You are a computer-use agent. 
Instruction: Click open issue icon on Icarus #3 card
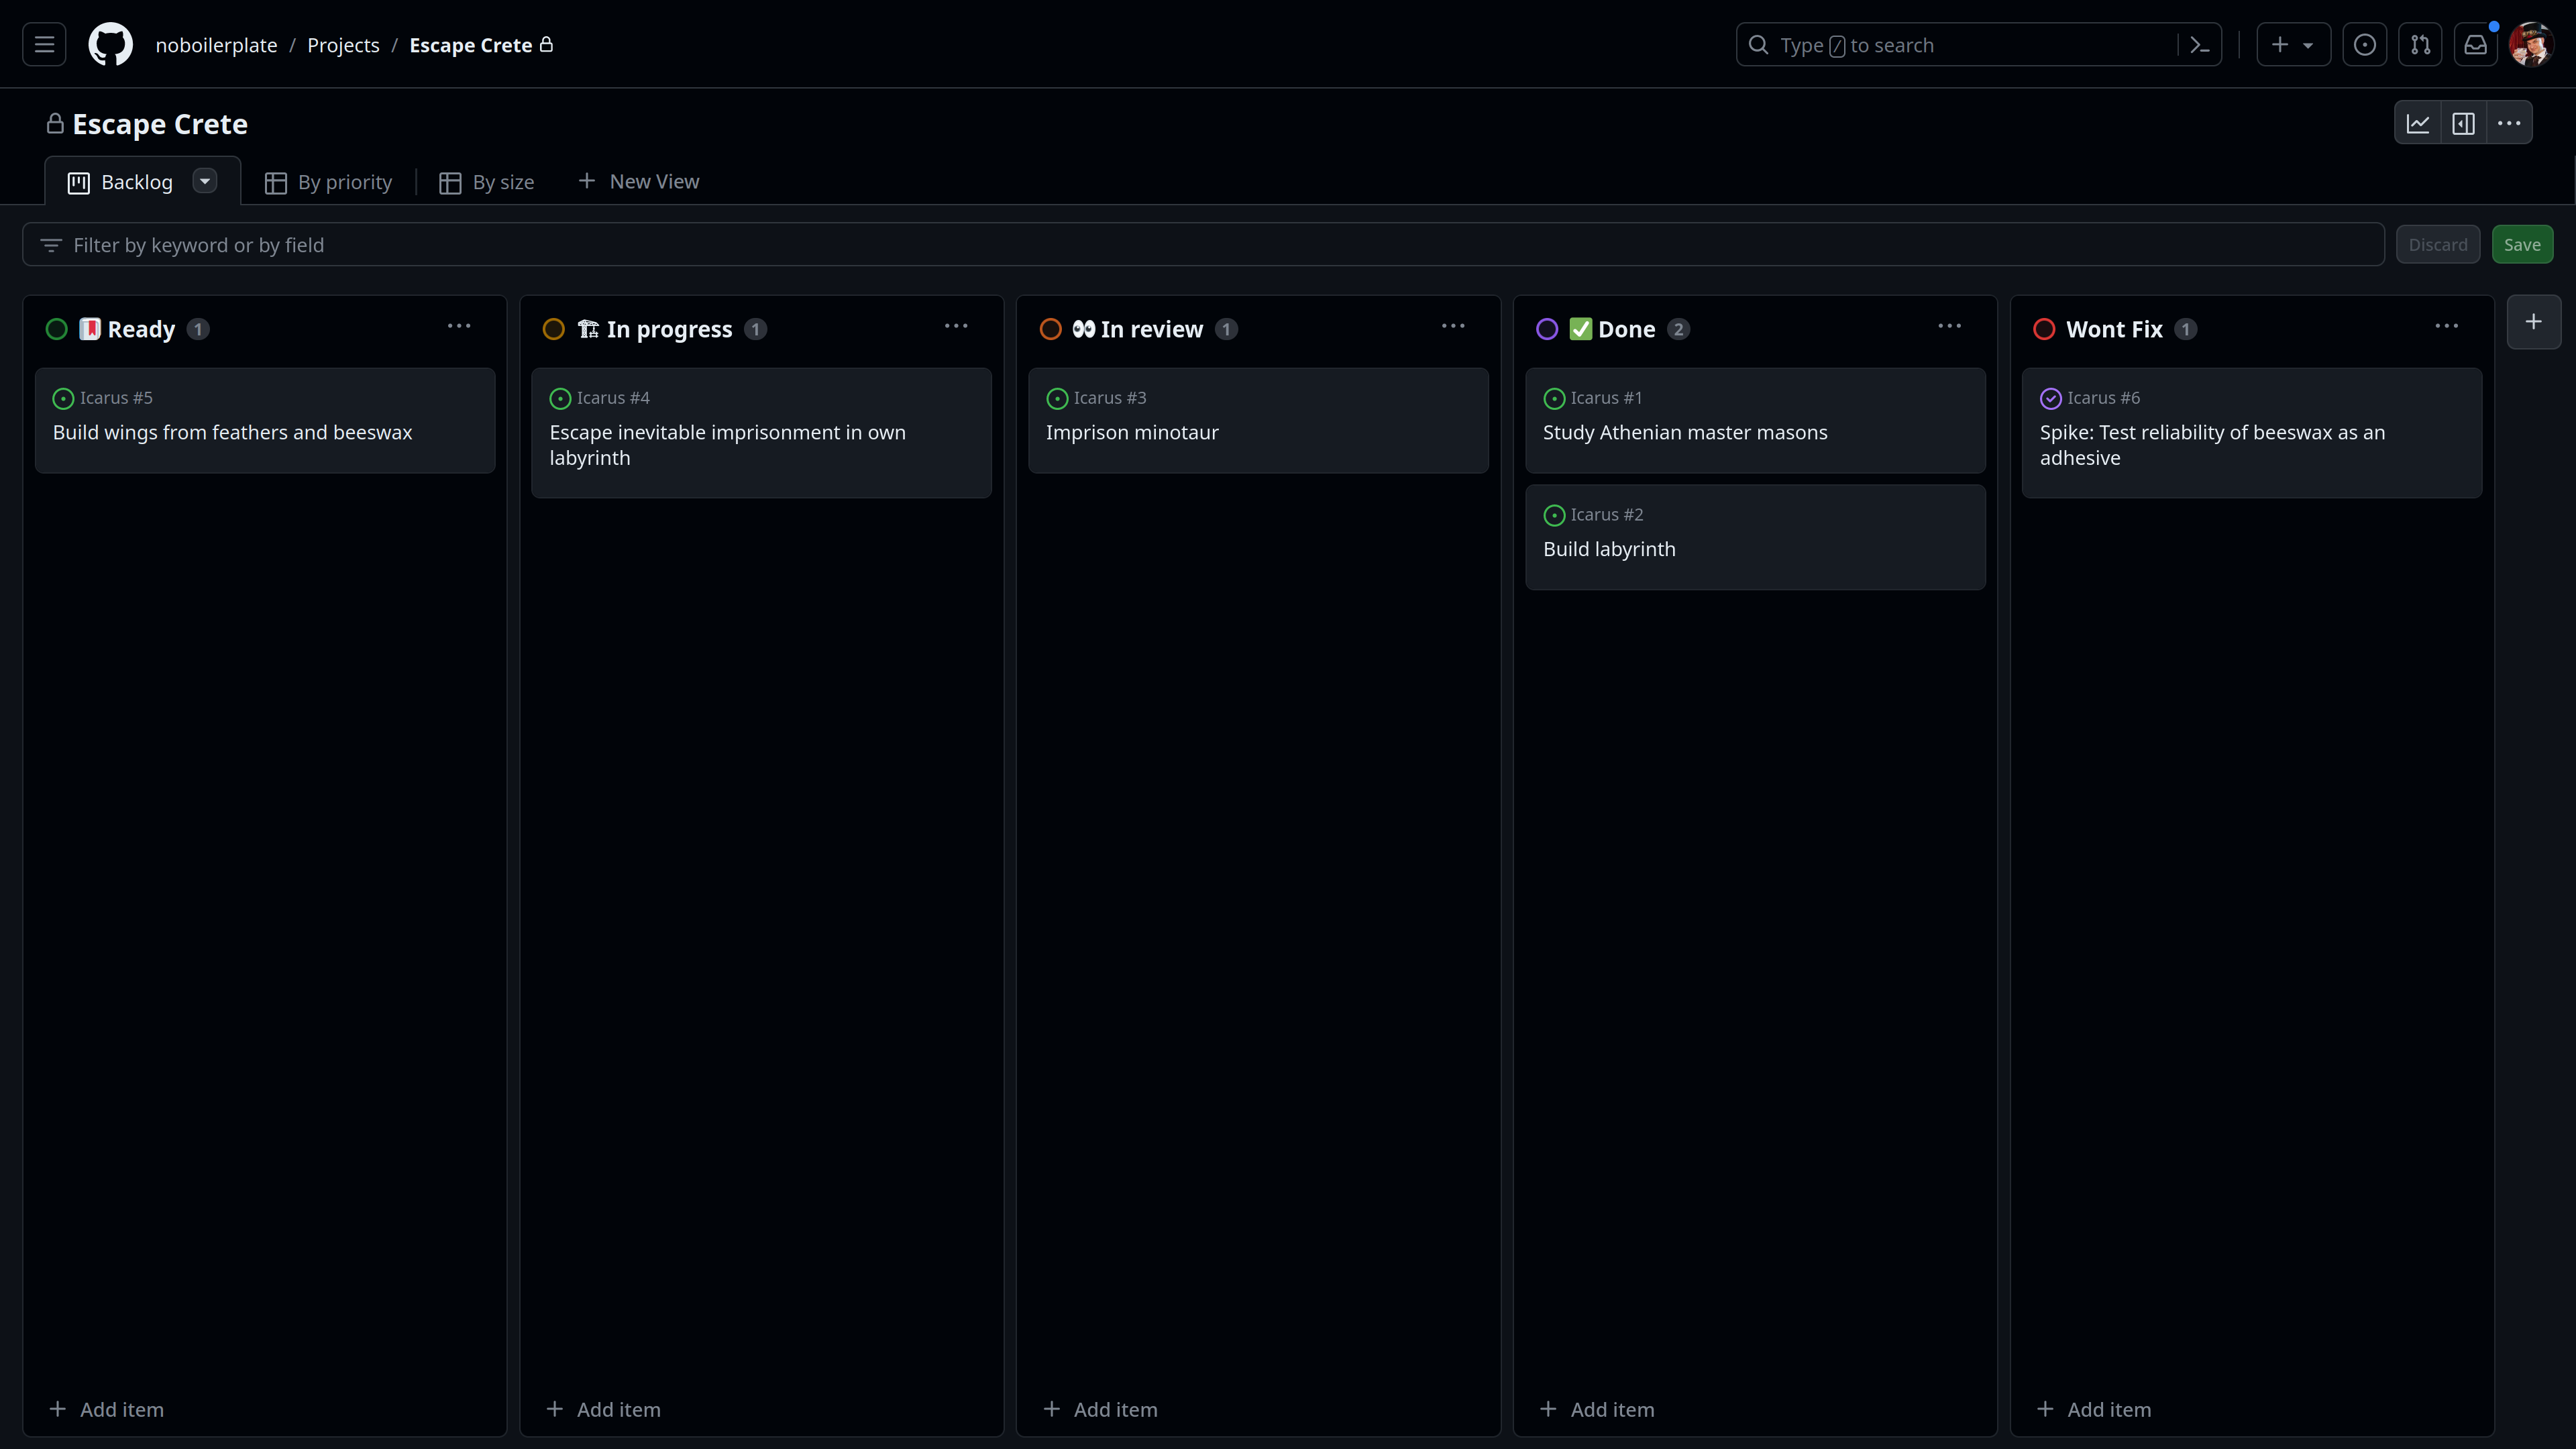(1057, 399)
